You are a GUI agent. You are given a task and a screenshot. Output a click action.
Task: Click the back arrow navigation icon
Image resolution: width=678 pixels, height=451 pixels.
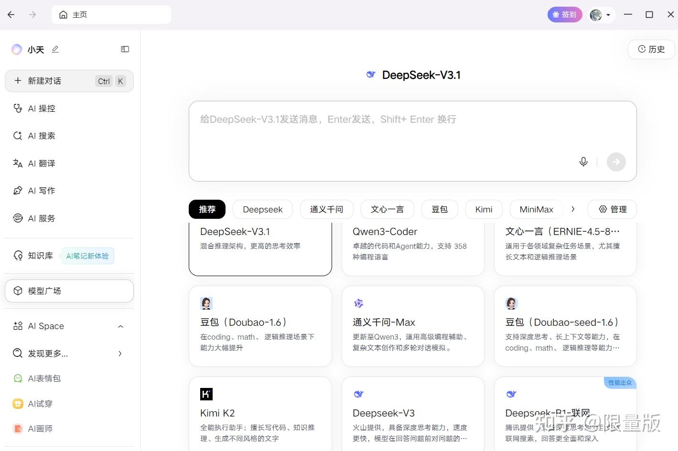point(11,15)
